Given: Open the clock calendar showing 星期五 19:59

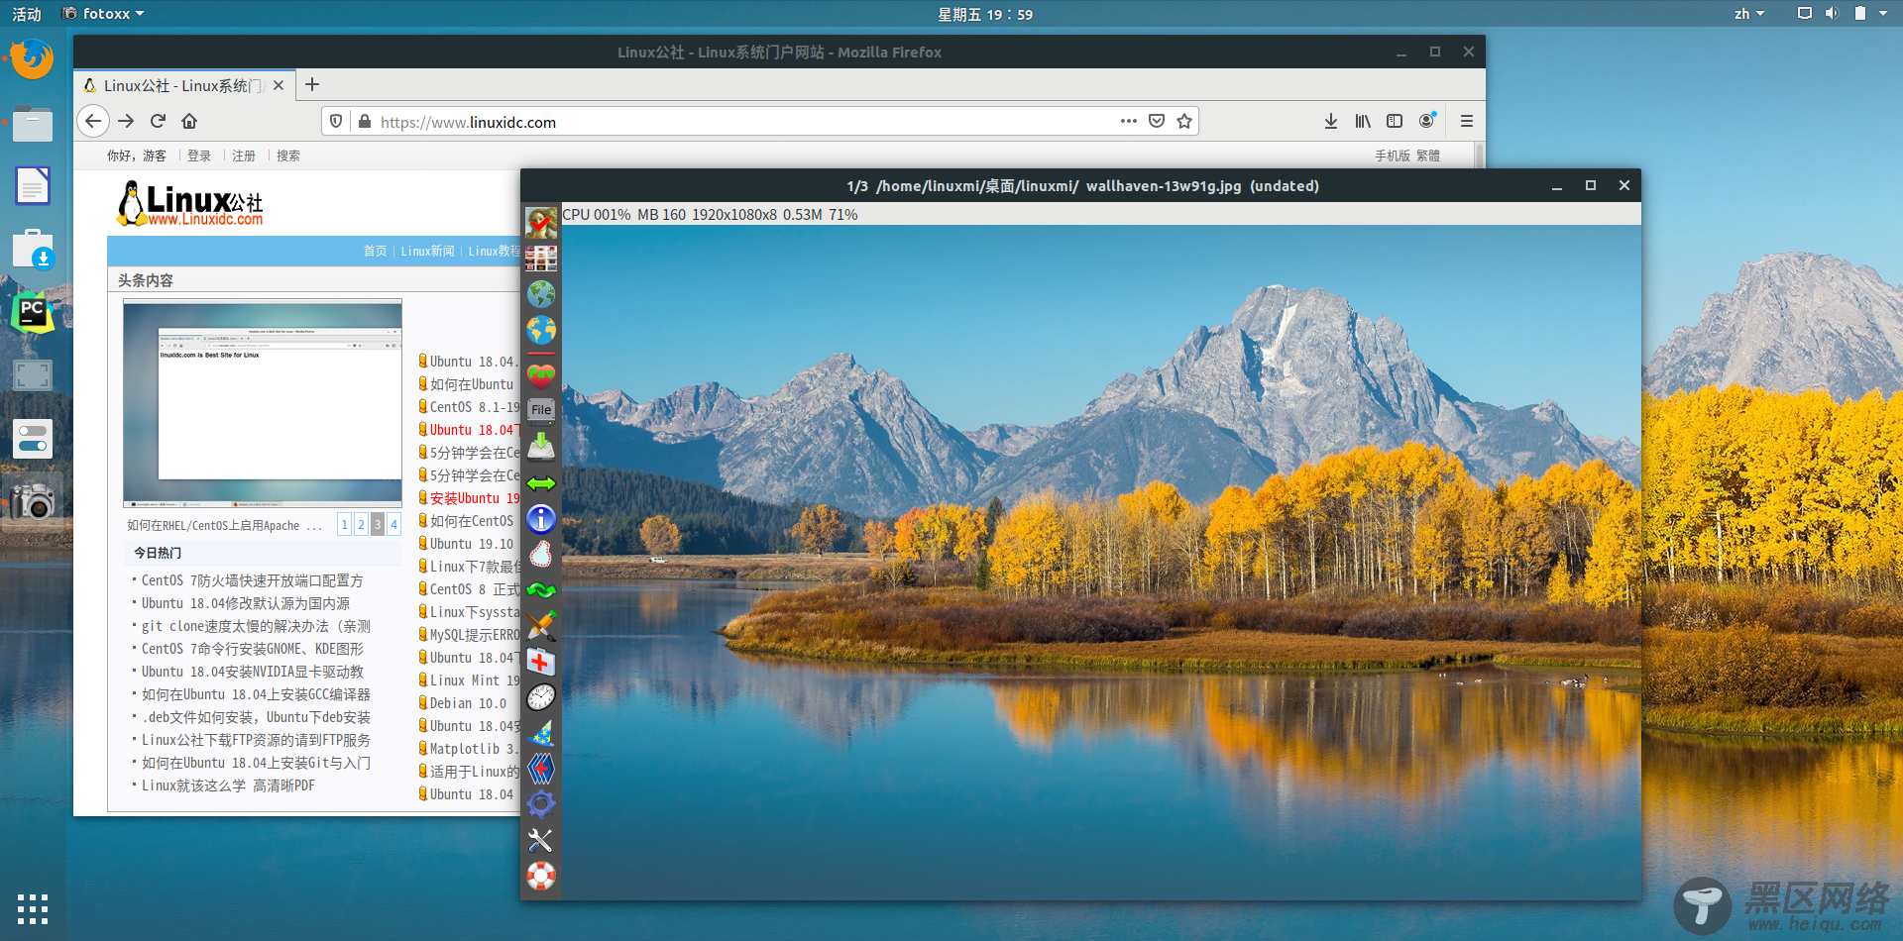Looking at the screenshot, I should (x=985, y=14).
